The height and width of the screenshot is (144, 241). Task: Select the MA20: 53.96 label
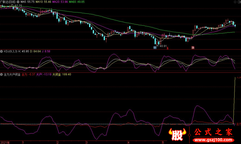60,2
